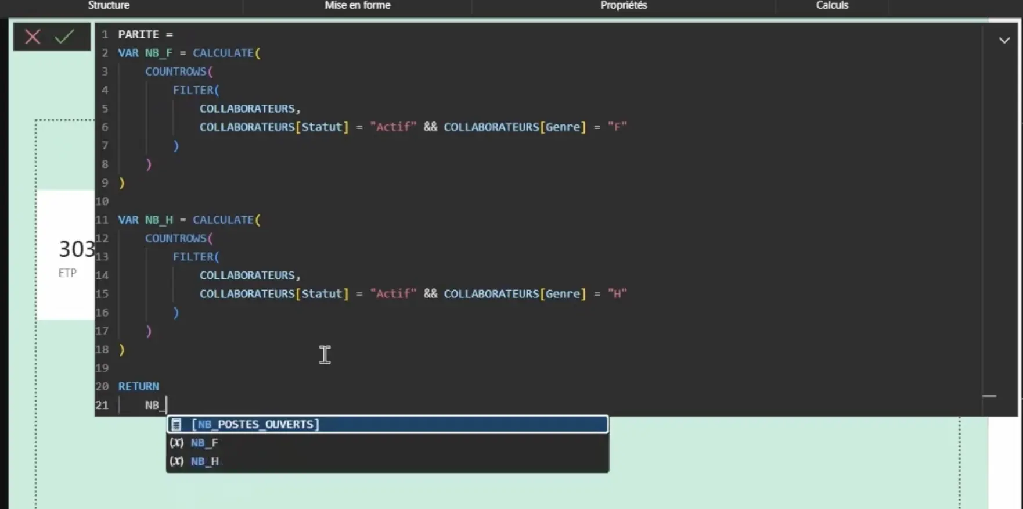The height and width of the screenshot is (509, 1023).
Task: Click the variable icon next to NB_F
Action: point(176,443)
